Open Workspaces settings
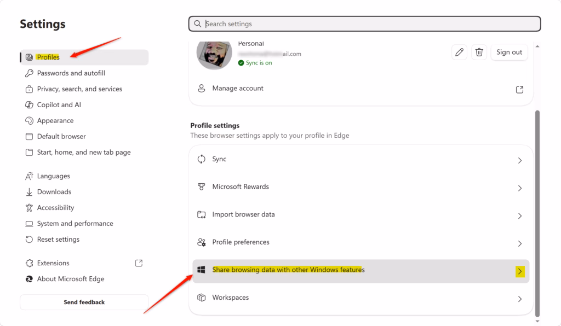This screenshot has width=561, height=326. coord(361,298)
